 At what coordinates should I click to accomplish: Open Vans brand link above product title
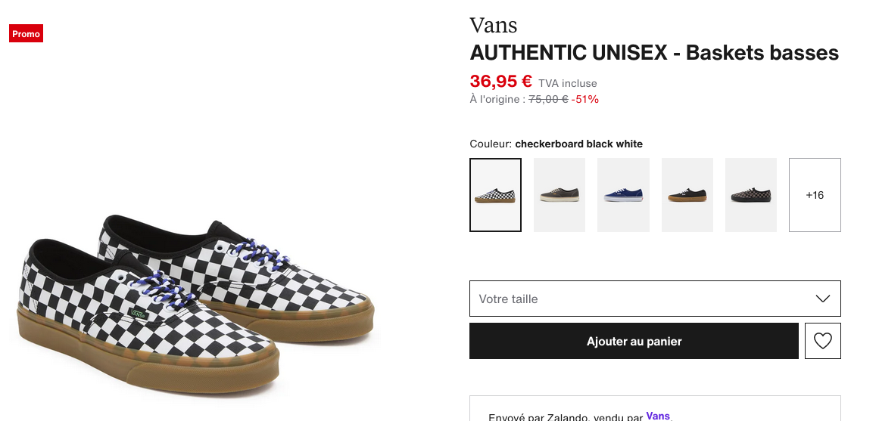coord(493,25)
